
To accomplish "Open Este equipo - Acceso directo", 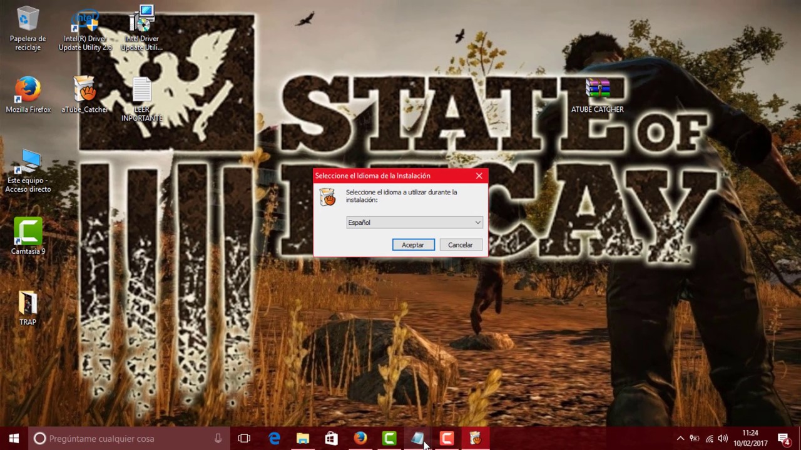I will click(x=28, y=170).
